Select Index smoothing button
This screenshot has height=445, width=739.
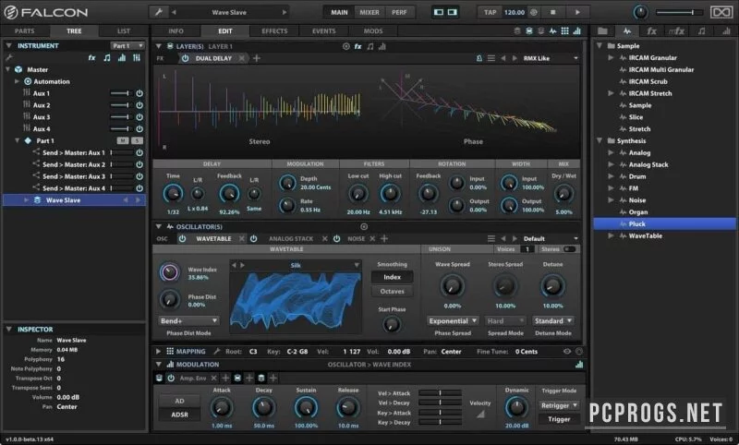pyautogui.click(x=392, y=277)
